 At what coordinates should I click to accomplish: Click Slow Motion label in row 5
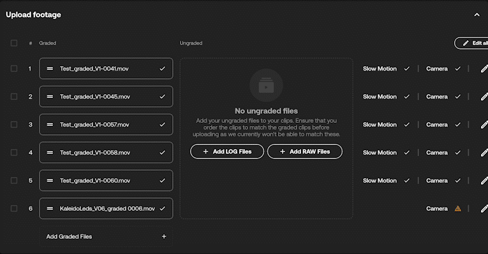(x=380, y=180)
